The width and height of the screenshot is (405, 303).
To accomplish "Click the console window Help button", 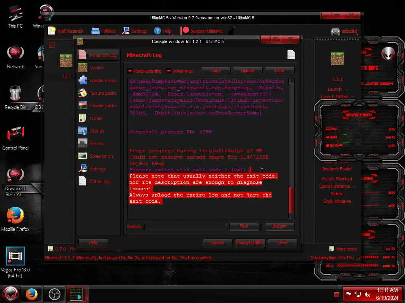I will tap(93, 243).
